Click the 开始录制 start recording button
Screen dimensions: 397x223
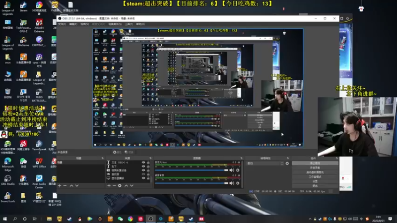(315, 167)
